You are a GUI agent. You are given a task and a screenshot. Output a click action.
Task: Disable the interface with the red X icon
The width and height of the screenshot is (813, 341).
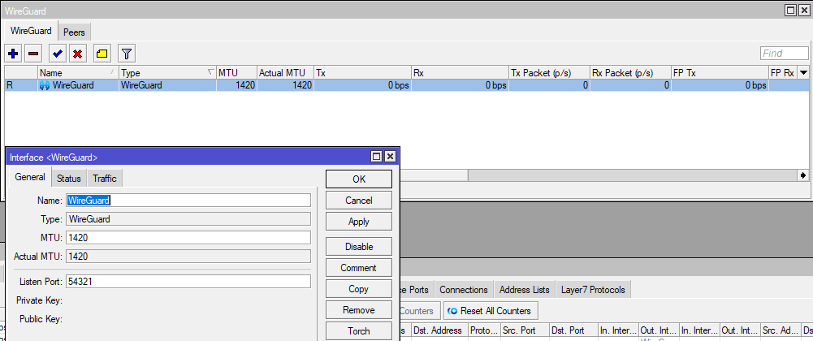click(78, 54)
